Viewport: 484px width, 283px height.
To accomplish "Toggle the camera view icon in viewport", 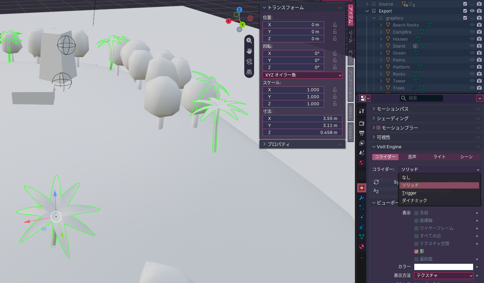I will coord(249,62).
